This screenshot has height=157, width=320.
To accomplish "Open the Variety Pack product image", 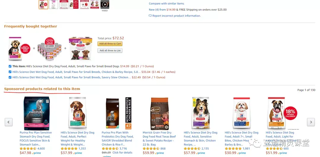I will tap(80, 48).
